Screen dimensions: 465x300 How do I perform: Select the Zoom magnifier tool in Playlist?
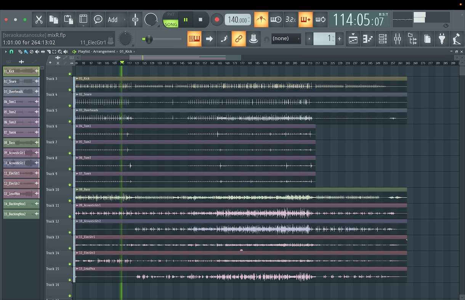(x=60, y=51)
